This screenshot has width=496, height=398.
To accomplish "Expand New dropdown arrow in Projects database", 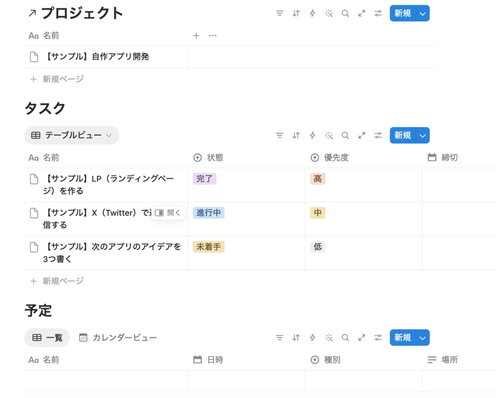I will coord(422,13).
